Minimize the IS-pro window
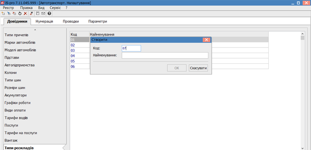 pos(293,3)
